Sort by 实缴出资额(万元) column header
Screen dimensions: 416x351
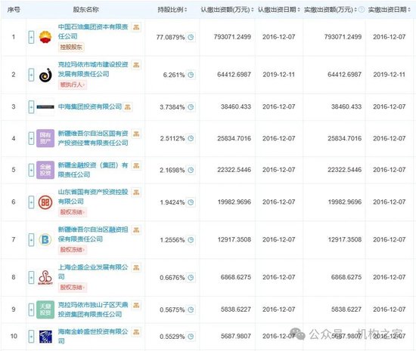point(331,10)
